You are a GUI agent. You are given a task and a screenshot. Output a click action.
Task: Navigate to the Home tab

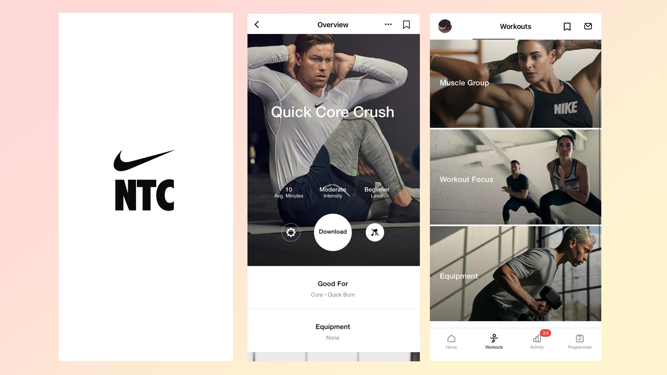(451, 341)
